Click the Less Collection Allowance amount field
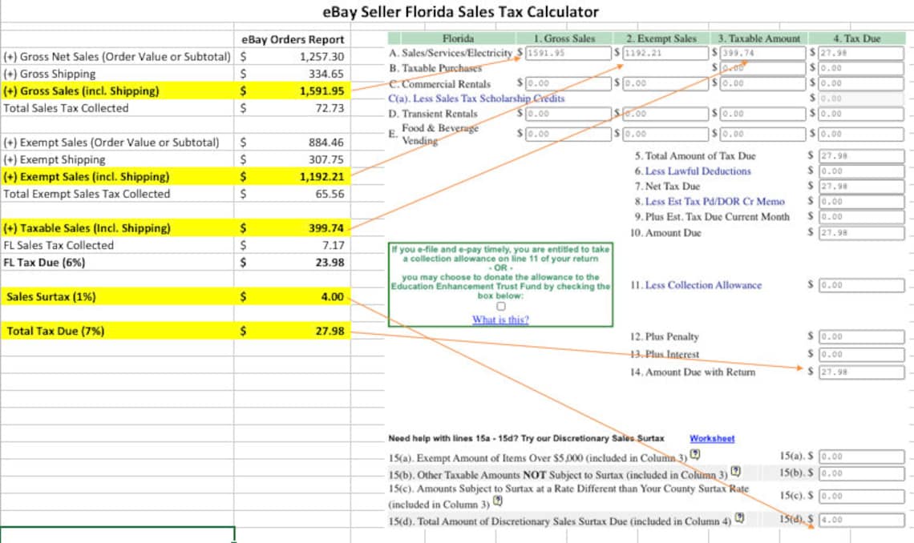The height and width of the screenshot is (543, 914). (x=859, y=284)
